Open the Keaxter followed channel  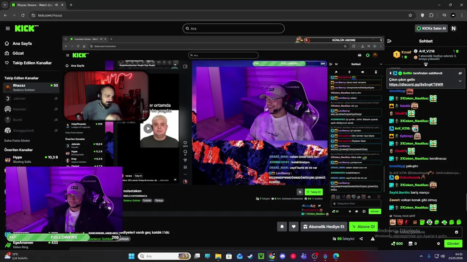pos(31,109)
